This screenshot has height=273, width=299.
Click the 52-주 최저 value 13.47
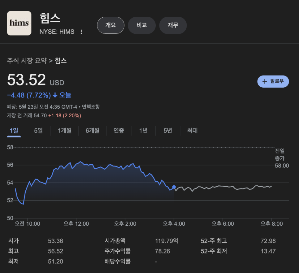(268, 251)
